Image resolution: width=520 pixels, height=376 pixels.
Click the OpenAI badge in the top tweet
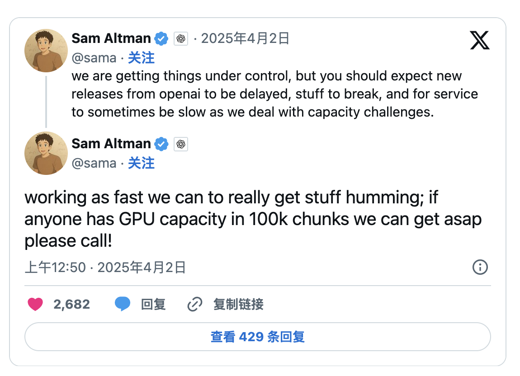pyautogui.click(x=181, y=39)
